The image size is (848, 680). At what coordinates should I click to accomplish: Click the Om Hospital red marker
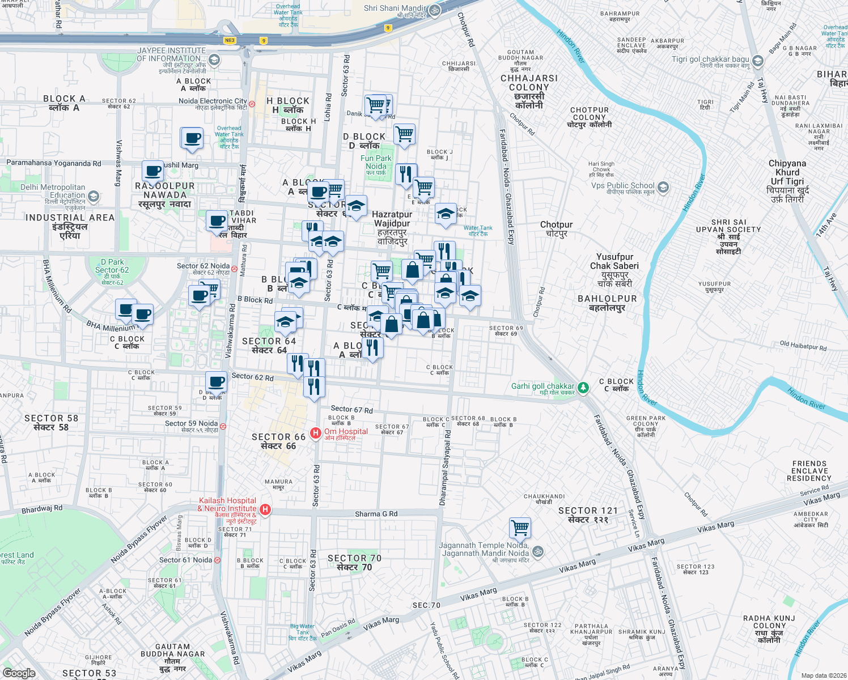click(316, 432)
